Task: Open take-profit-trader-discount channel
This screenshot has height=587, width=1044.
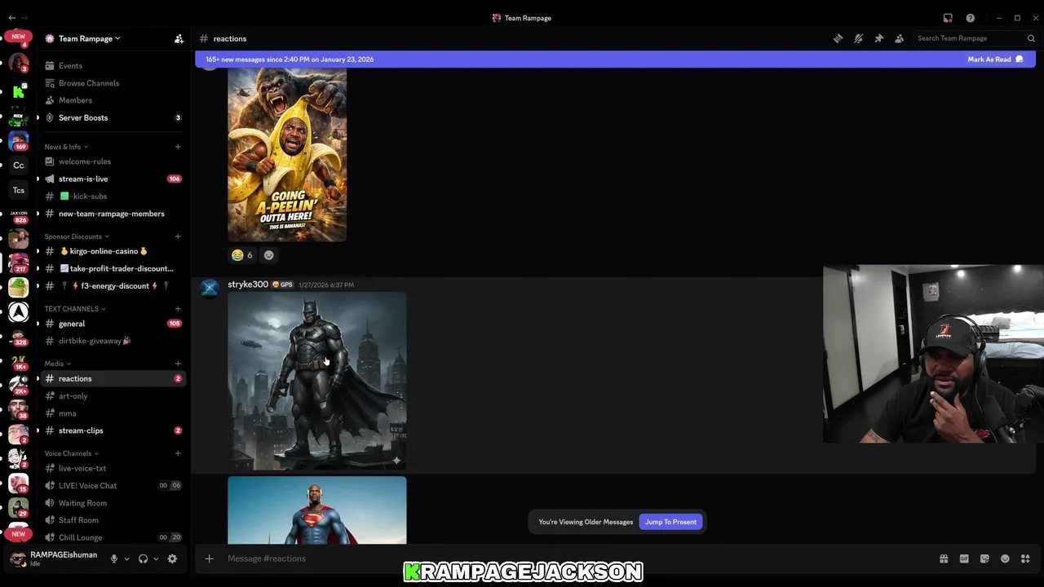Action: [x=115, y=268]
